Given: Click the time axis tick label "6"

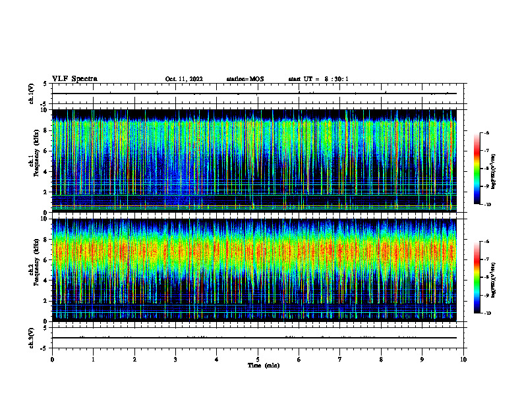Looking at the screenshot, I should pyautogui.click(x=299, y=360).
